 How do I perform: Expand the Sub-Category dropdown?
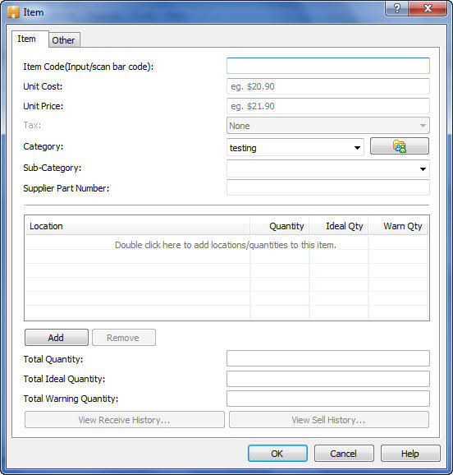[328, 168]
